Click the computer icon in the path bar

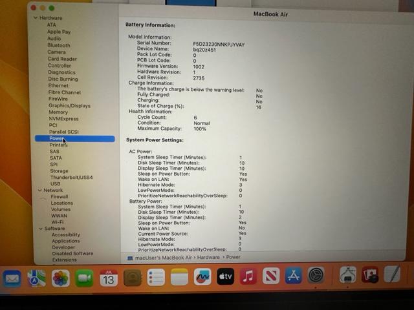tap(130, 258)
